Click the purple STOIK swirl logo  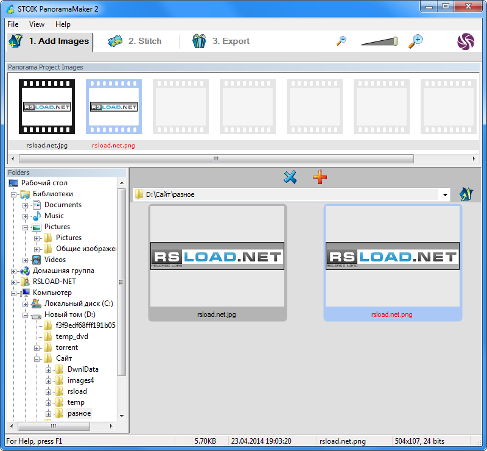point(466,41)
